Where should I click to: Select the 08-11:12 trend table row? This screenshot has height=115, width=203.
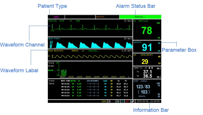95,96
